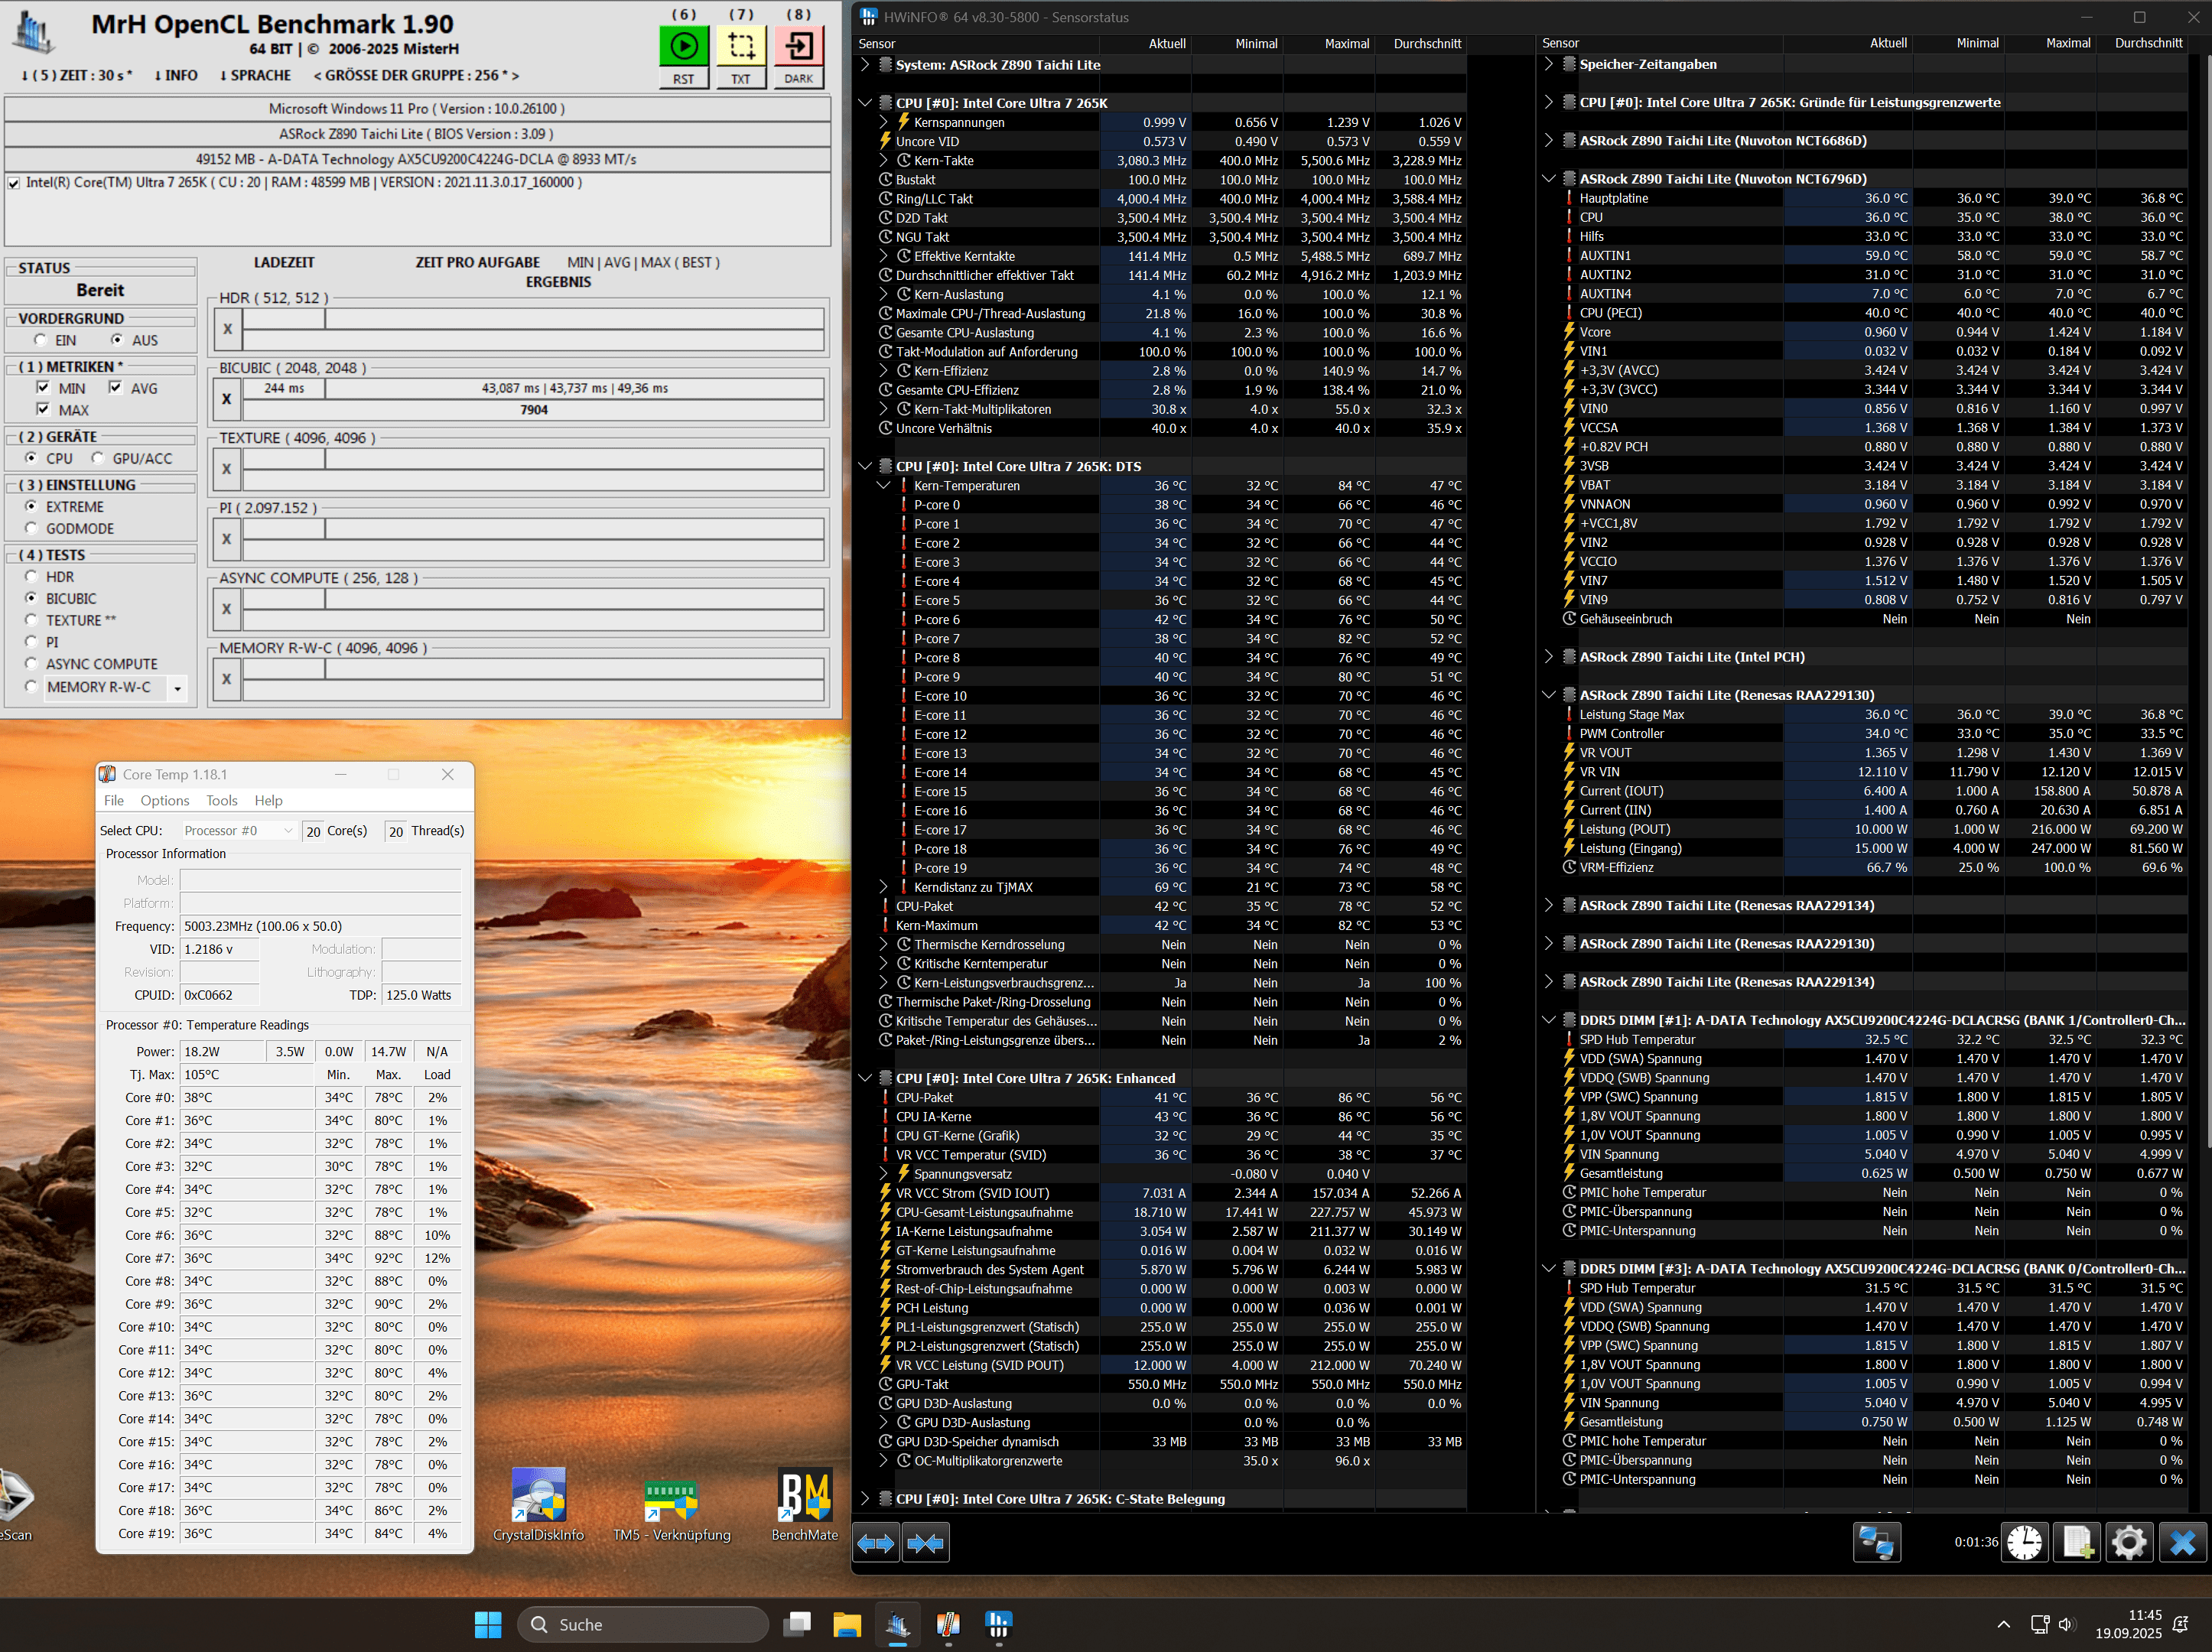Select the GODMODE setting radio button
Screen dimensions: 2212x1652
pyautogui.click(x=31, y=528)
